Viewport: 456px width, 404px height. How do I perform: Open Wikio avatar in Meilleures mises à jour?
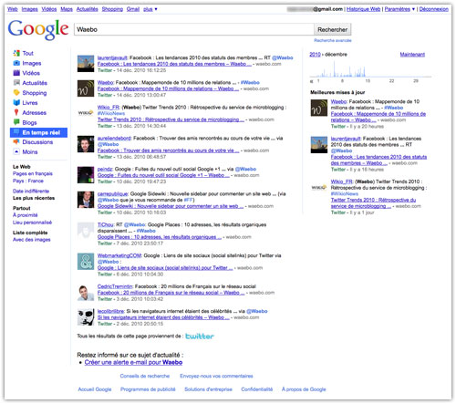click(x=319, y=188)
